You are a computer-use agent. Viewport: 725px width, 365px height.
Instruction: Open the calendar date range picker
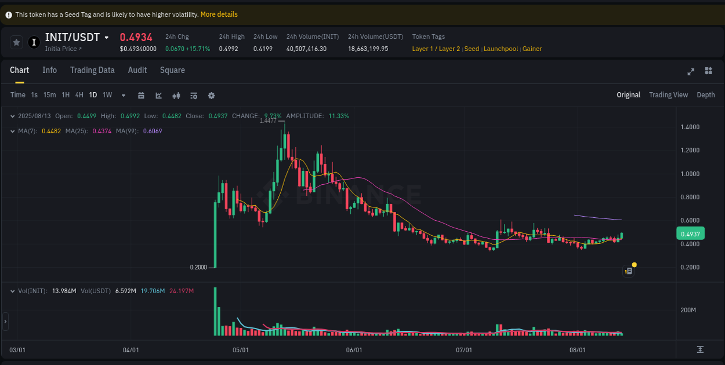tap(141, 94)
